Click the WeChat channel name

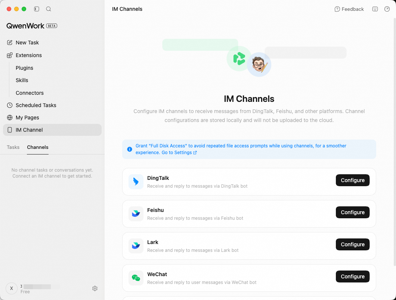point(157,274)
